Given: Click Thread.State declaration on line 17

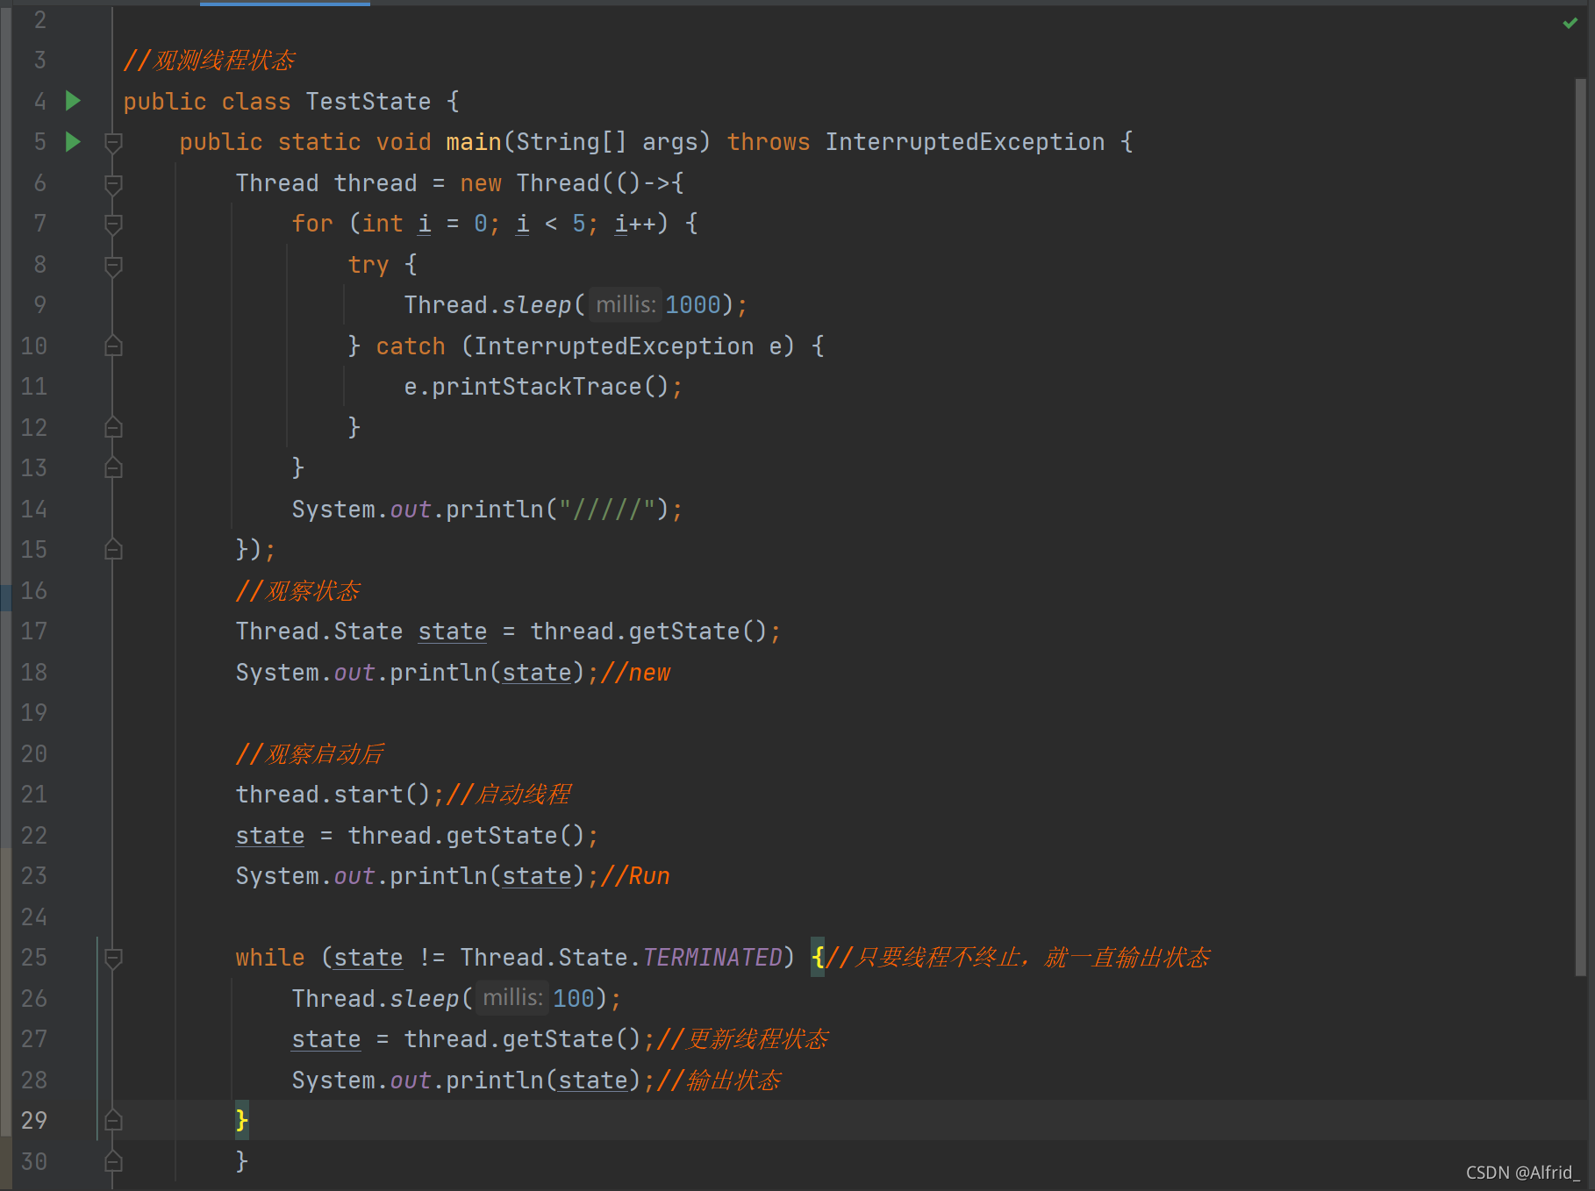Looking at the screenshot, I should [319, 631].
